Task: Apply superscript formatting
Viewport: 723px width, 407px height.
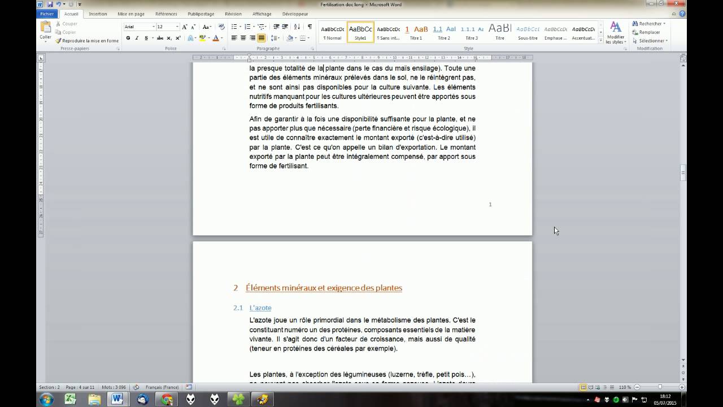Action: [178, 38]
